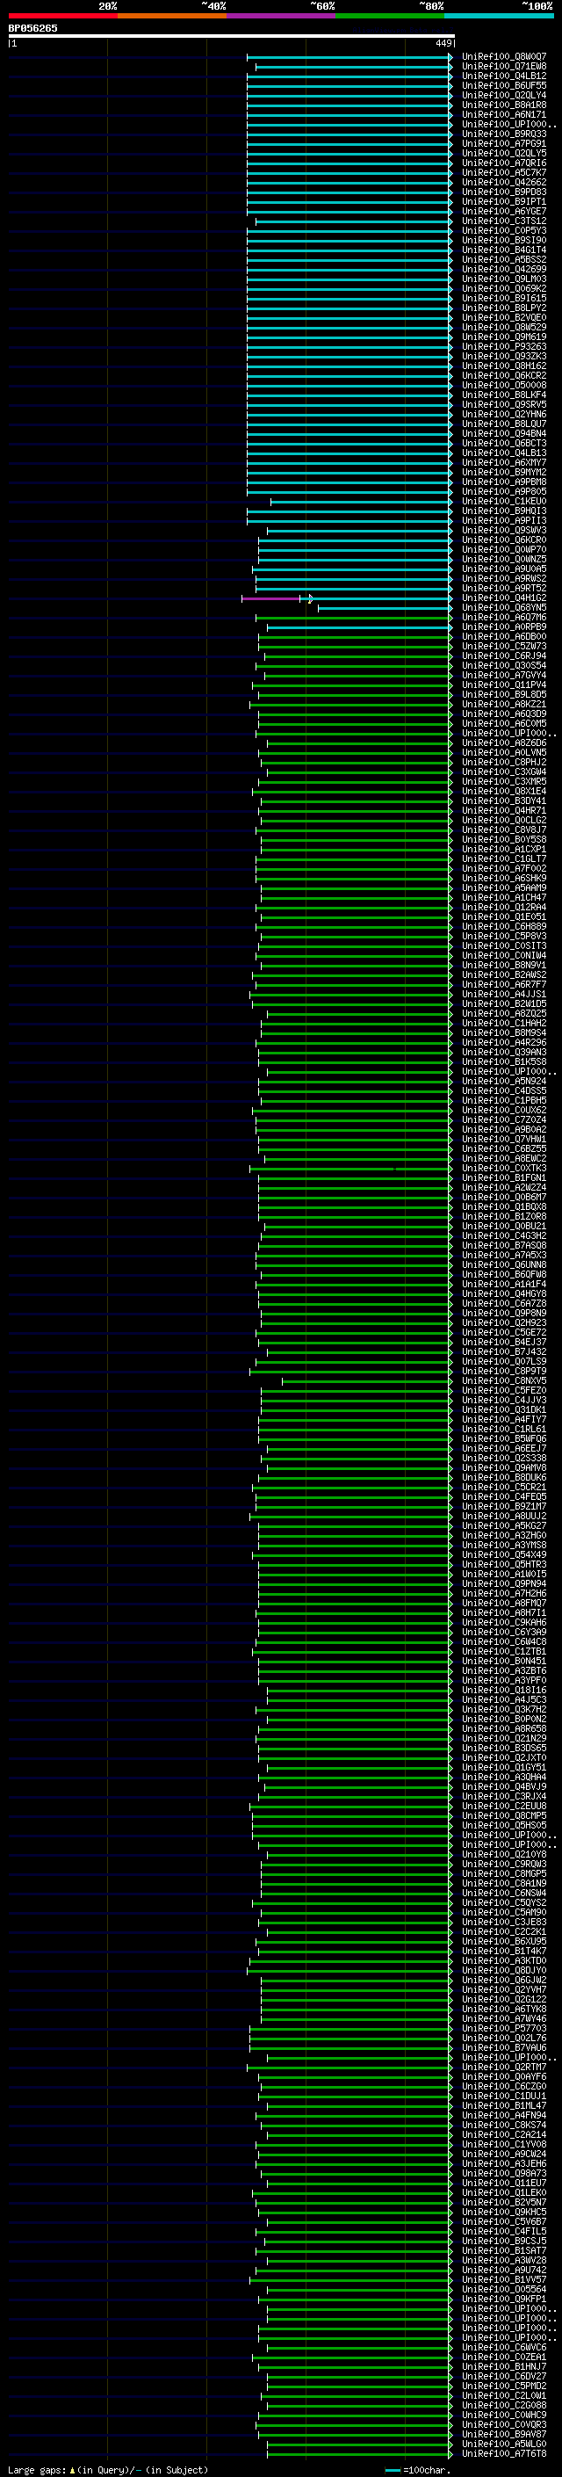562x2477 pixels.
Task: Click the white query sequence bar
Action: click(x=232, y=37)
